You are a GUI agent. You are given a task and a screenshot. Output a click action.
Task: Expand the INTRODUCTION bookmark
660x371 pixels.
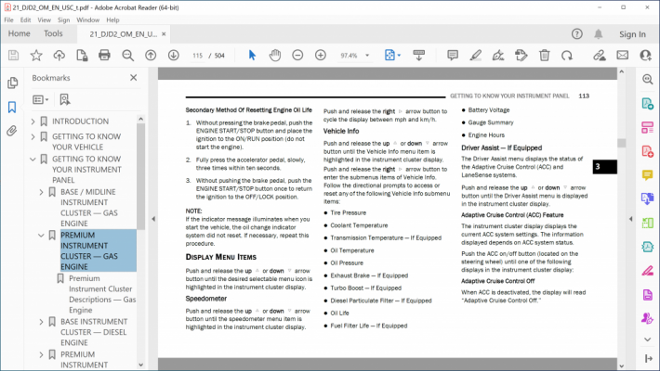pos(33,122)
